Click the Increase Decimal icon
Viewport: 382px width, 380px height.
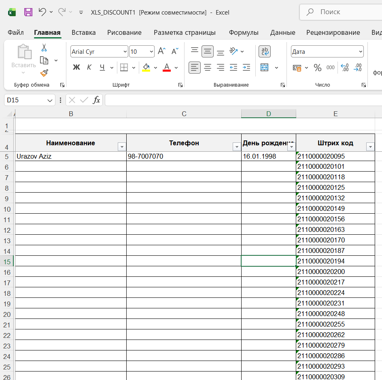(344, 68)
